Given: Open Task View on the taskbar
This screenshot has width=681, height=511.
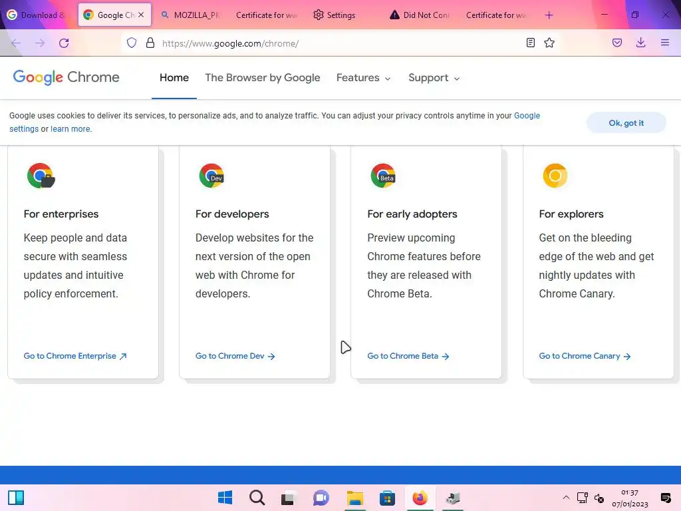Looking at the screenshot, I should (287, 498).
